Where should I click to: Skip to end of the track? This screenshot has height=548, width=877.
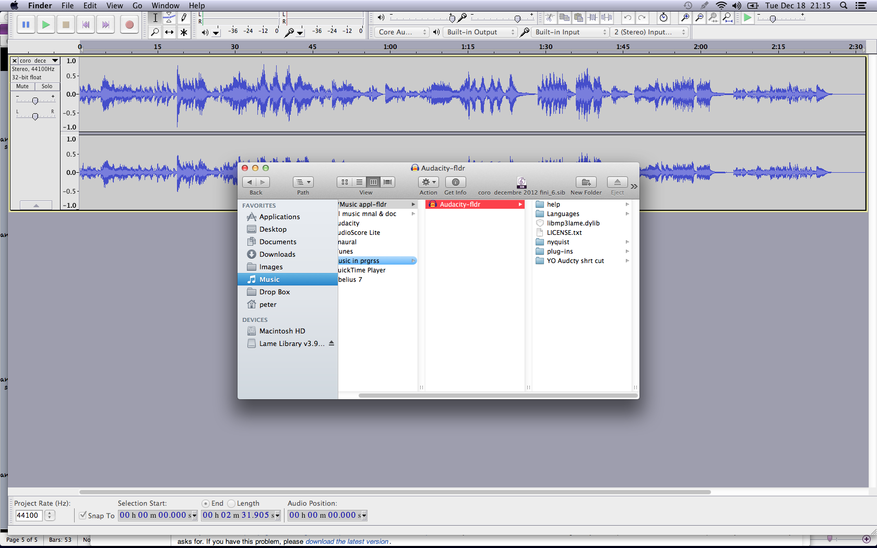(x=106, y=25)
